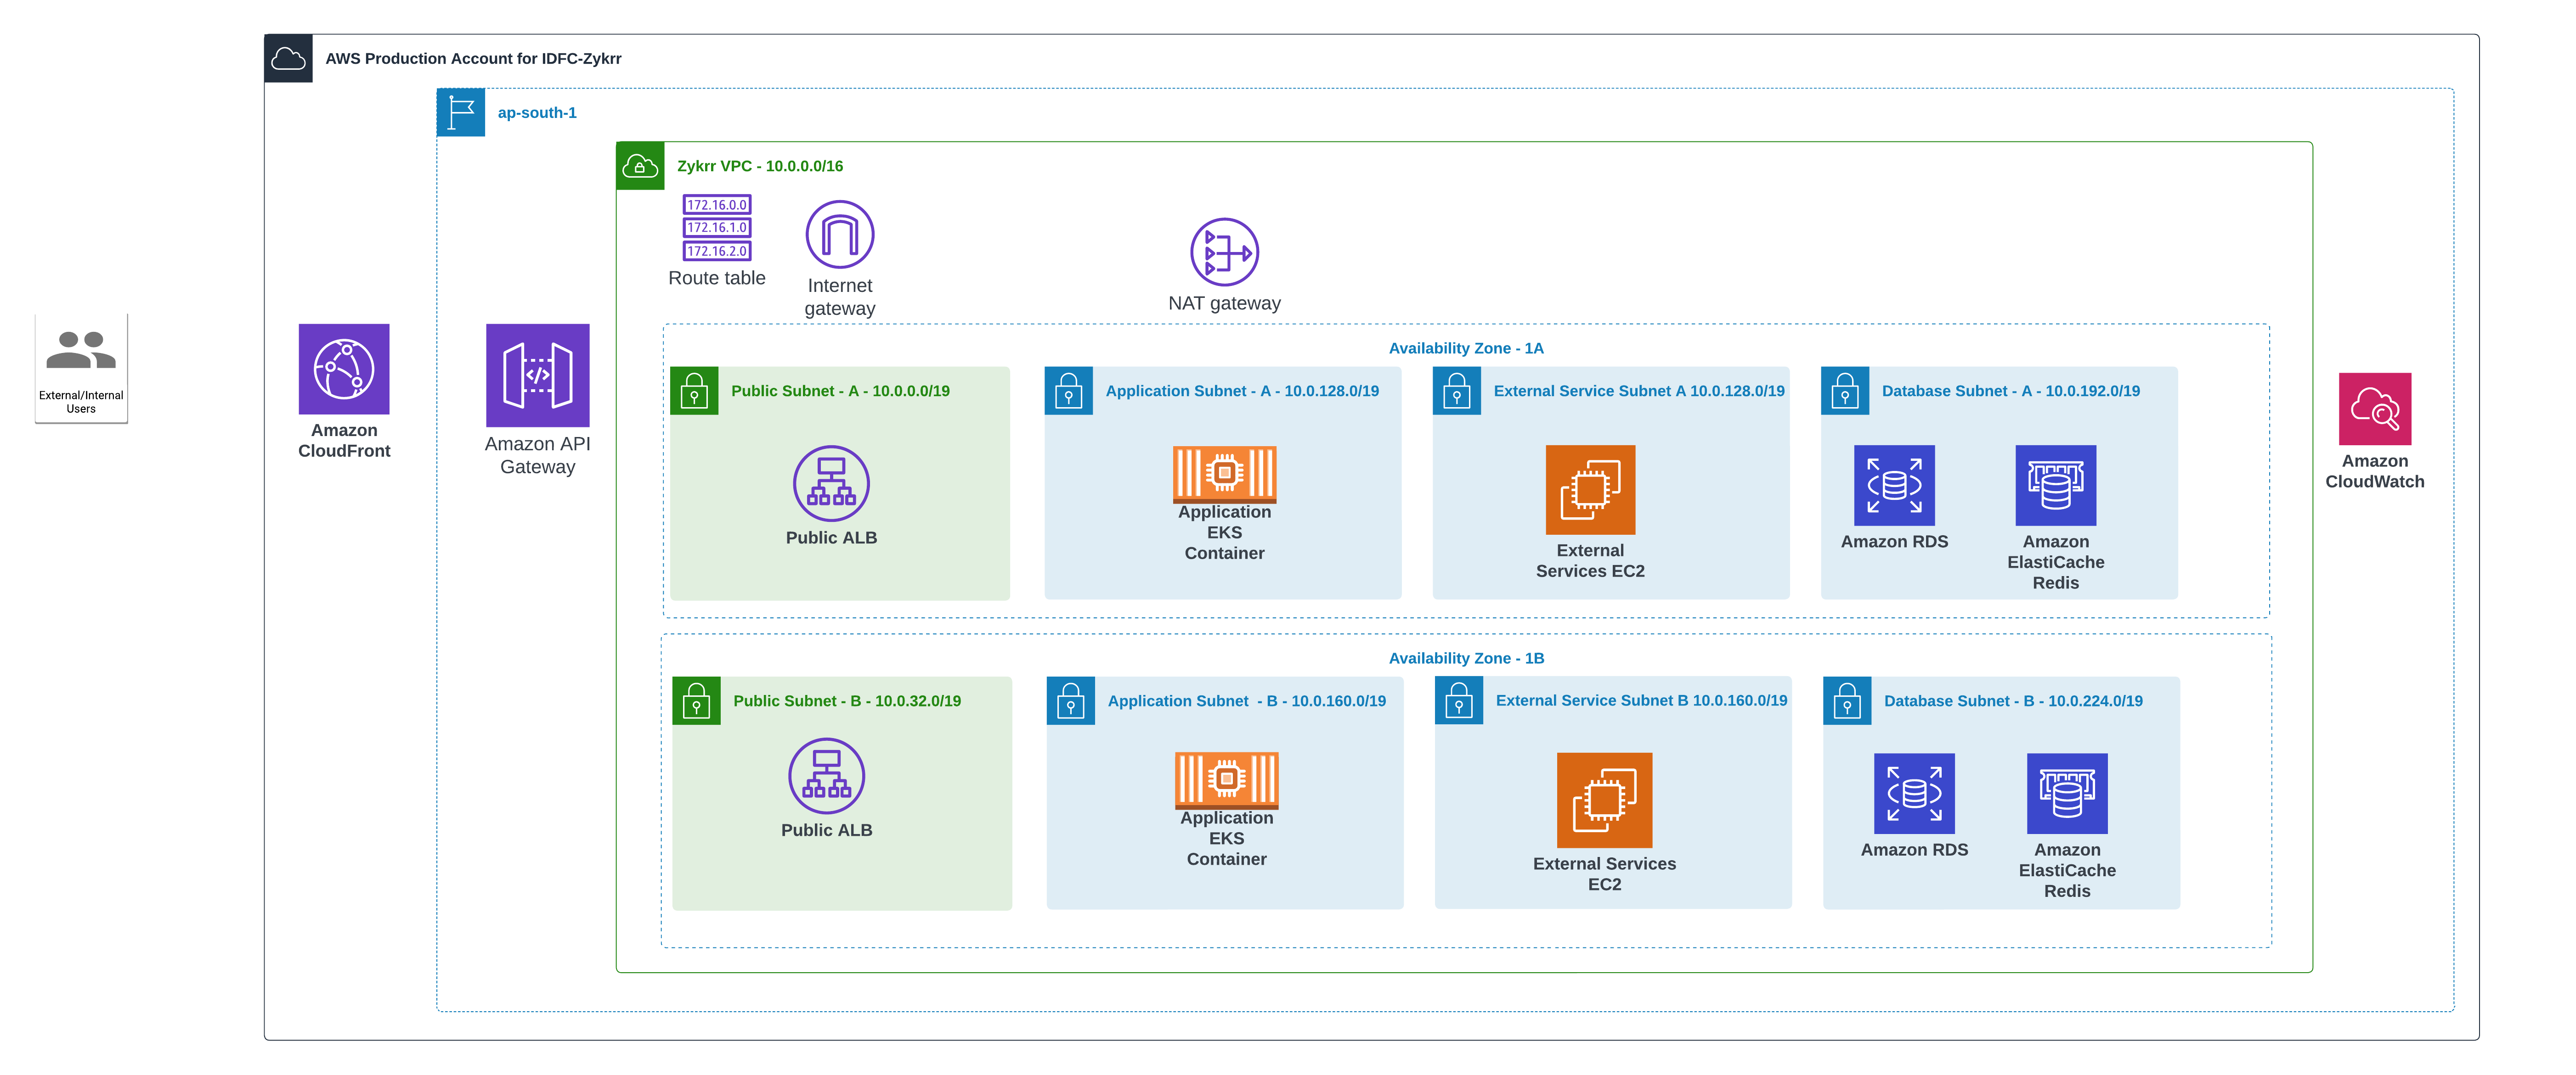Click 'Application EKS Container' caption in Subnet A
2576x1075 pixels.
[1224, 532]
